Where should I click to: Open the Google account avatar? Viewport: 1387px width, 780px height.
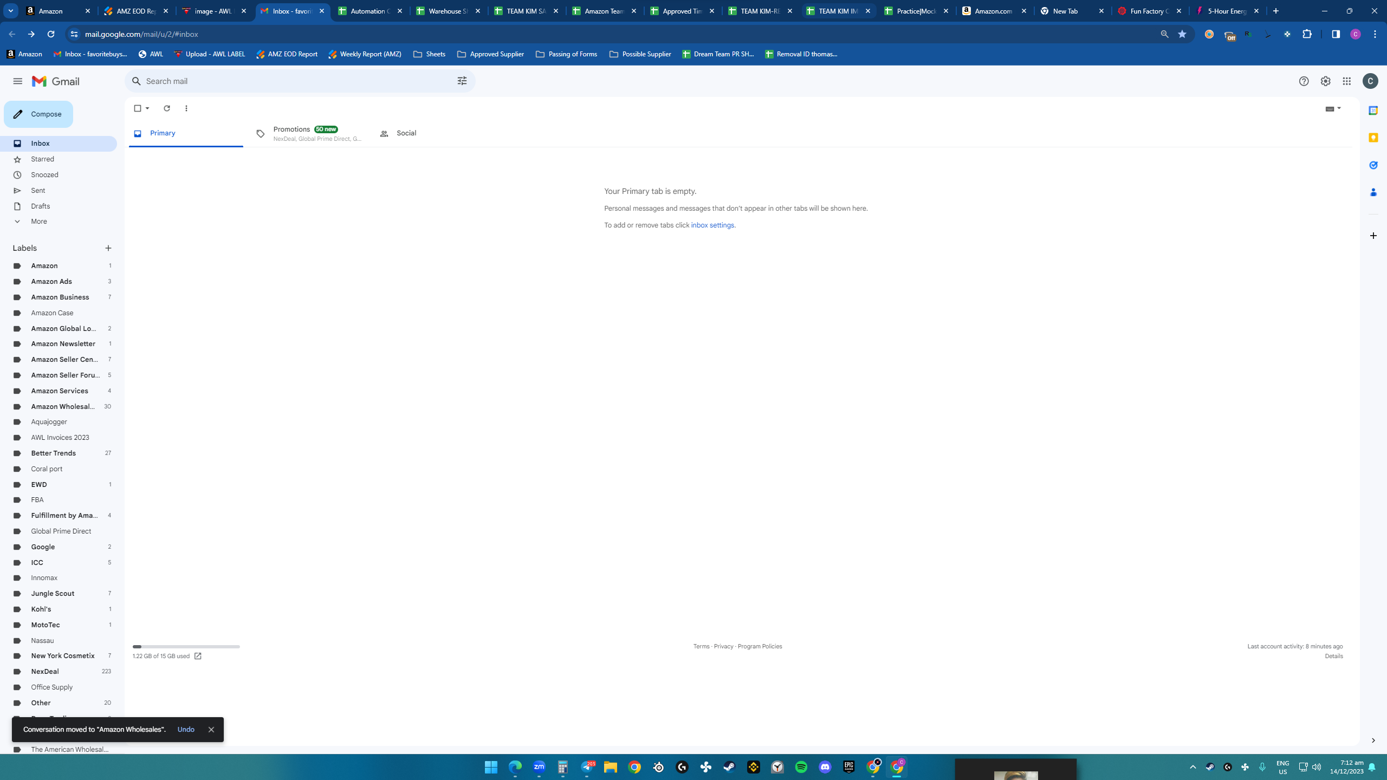pos(1370,81)
